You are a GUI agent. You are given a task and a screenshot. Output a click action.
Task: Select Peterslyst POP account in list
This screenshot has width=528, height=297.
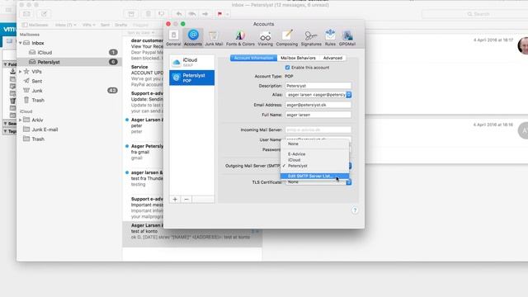(x=191, y=78)
